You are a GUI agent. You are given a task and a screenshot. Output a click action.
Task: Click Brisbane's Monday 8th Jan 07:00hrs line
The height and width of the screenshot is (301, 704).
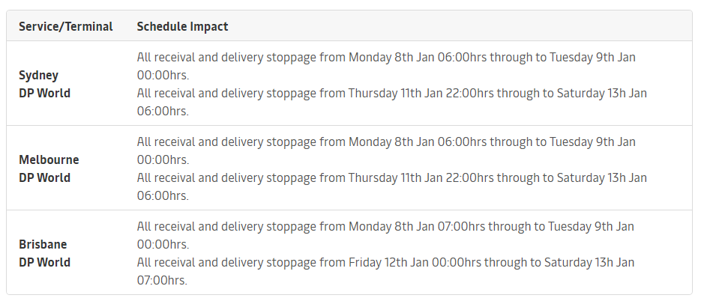pos(385,226)
